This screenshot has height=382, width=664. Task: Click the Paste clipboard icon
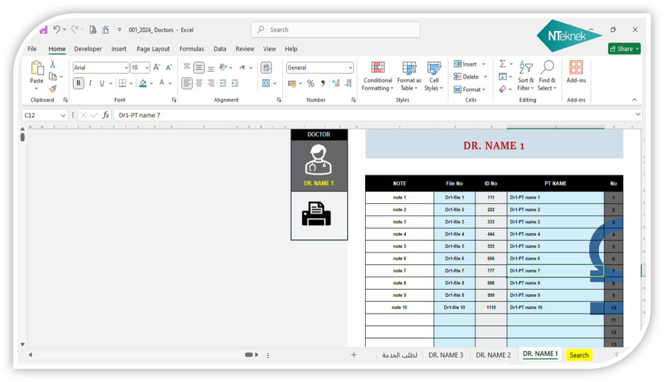point(37,68)
